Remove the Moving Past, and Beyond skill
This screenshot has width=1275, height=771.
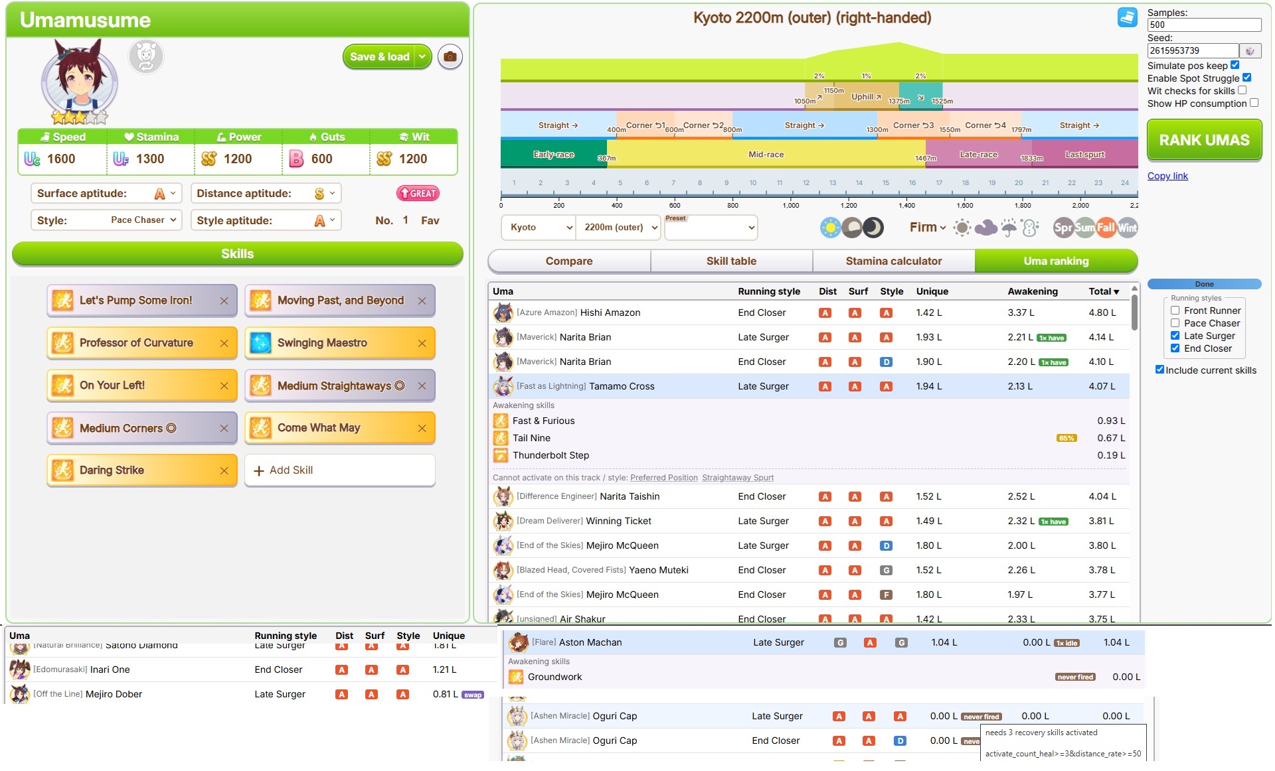[422, 301]
